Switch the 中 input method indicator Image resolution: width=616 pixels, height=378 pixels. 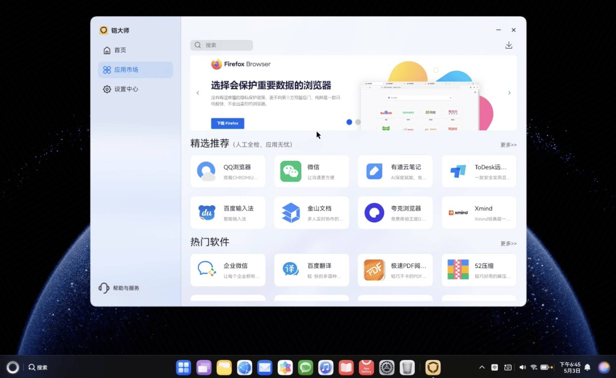[x=495, y=367]
